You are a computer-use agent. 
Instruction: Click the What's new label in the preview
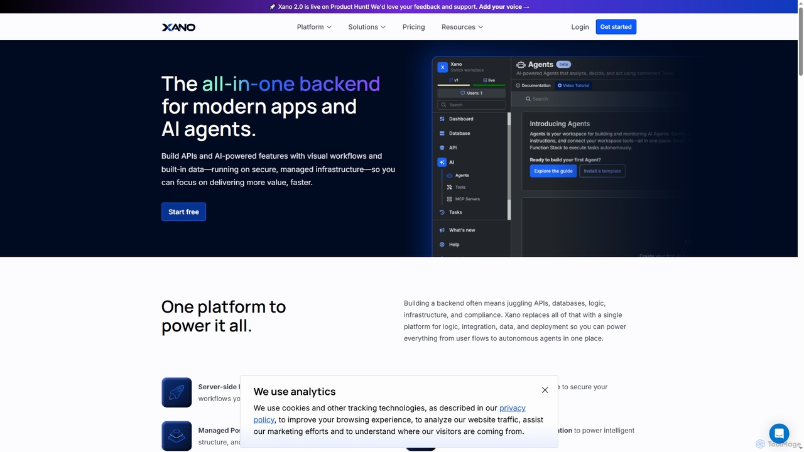tap(462, 230)
